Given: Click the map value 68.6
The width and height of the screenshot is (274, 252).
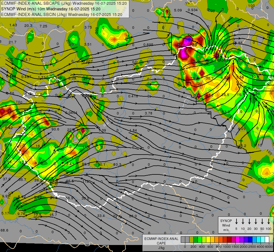Looking at the screenshot, I should 4,230.
